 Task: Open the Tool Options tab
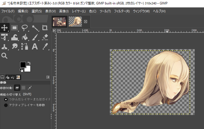(x=2, y=77)
